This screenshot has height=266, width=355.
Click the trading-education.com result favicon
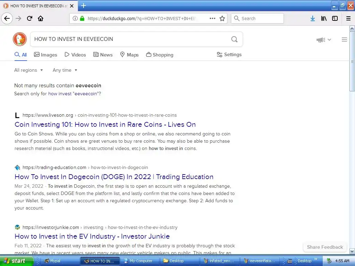click(x=17, y=168)
